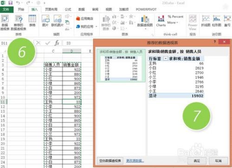The width and height of the screenshot is (232, 168).
Task: Click Recommended Charts (推荐的图表) icon
Action: tap(106, 23)
